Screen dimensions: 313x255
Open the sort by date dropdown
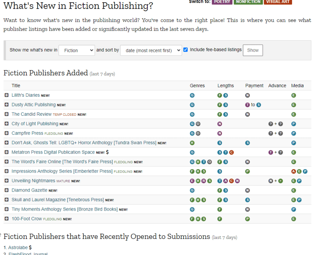click(x=151, y=50)
